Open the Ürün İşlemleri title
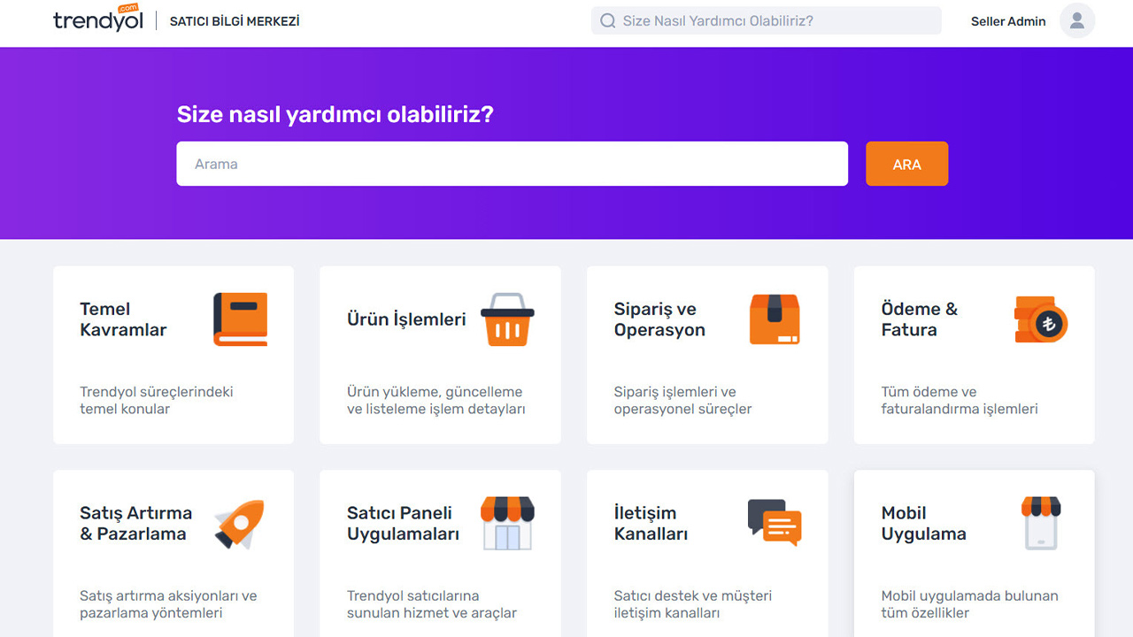Viewport: 1133px width, 637px height. 406,319
